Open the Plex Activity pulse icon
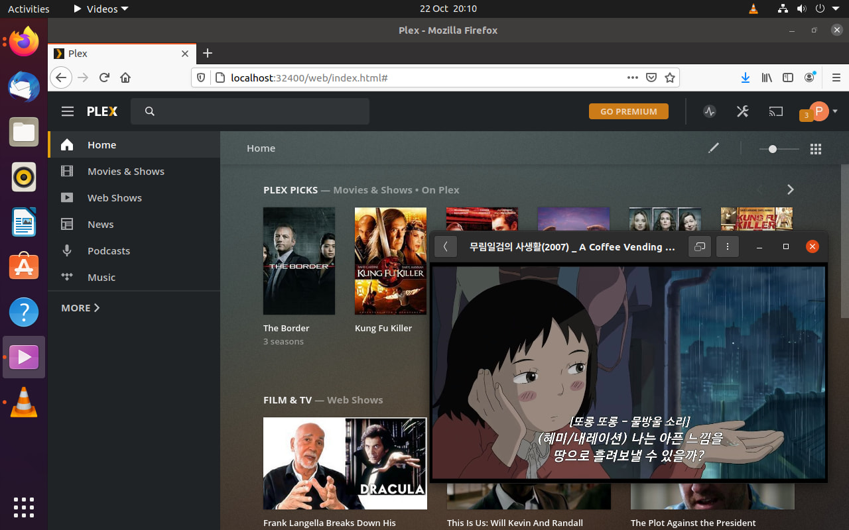The image size is (849, 530). pyautogui.click(x=710, y=111)
